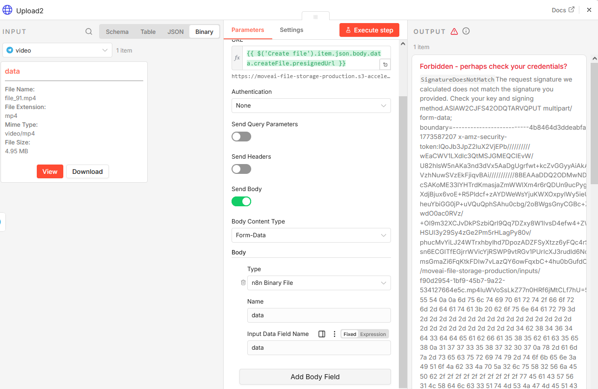
Task: Click the body Name input field
Action: 319,315
